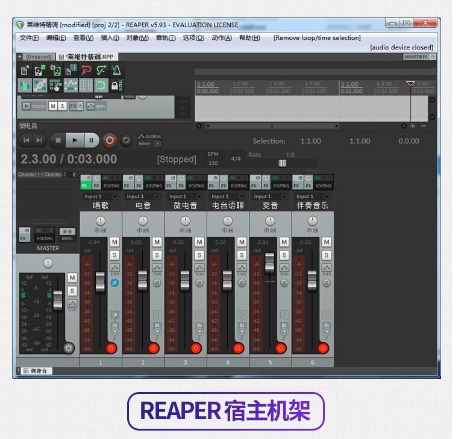The height and width of the screenshot is (439, 476).
Task: Toggle transport repeat loop button
Action: [x=126, y=140]
